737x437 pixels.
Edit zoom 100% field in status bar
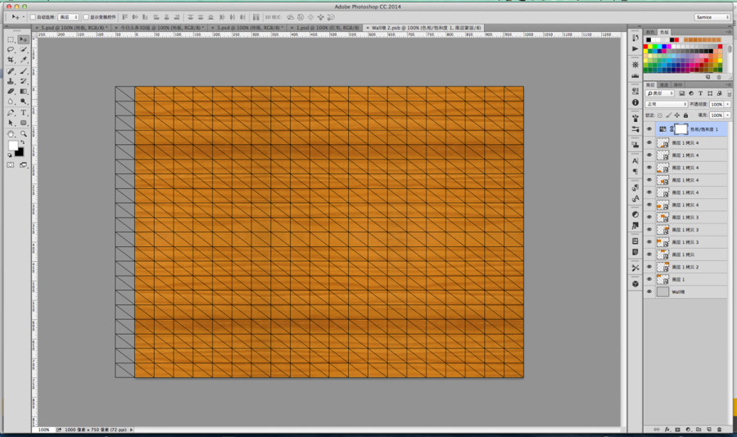pos(43,430)
